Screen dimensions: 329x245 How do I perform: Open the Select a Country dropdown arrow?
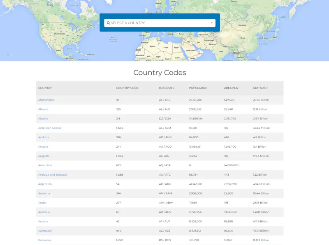coord(212,23)
